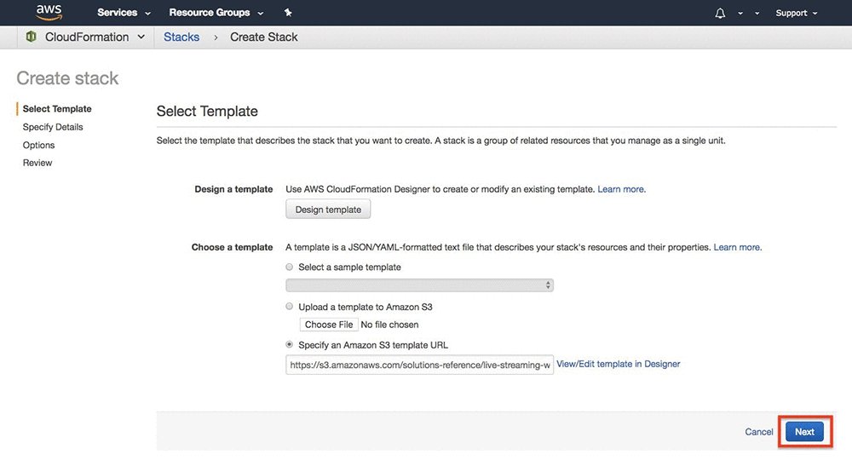Open the Support dropdown menu
The width and height of the screenshot is (852, 472).
(797, 13)
